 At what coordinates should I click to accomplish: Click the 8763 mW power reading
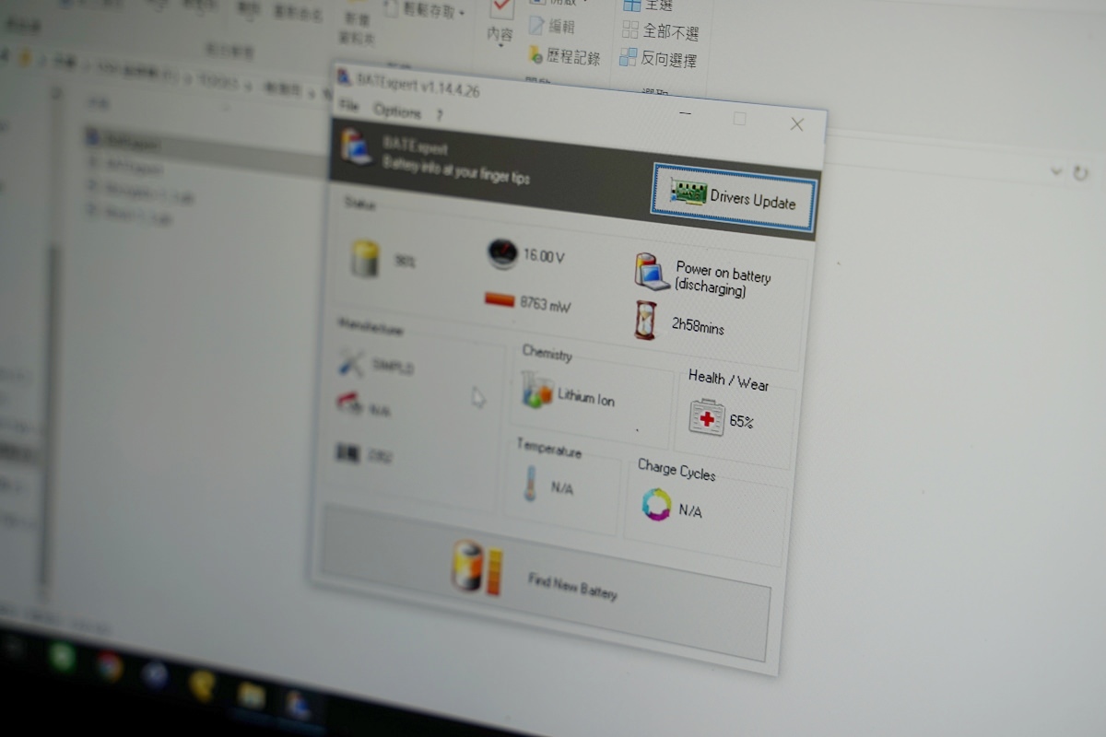coord(546,303)
